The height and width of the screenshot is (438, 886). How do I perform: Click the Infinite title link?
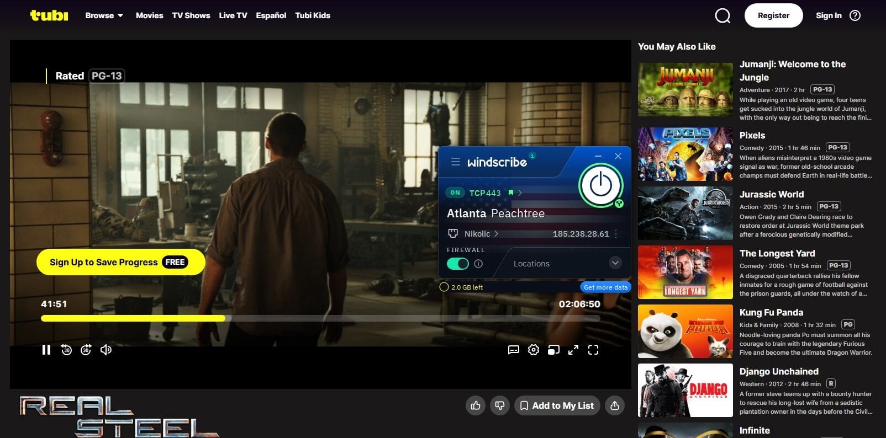click(x=755, y=430)
